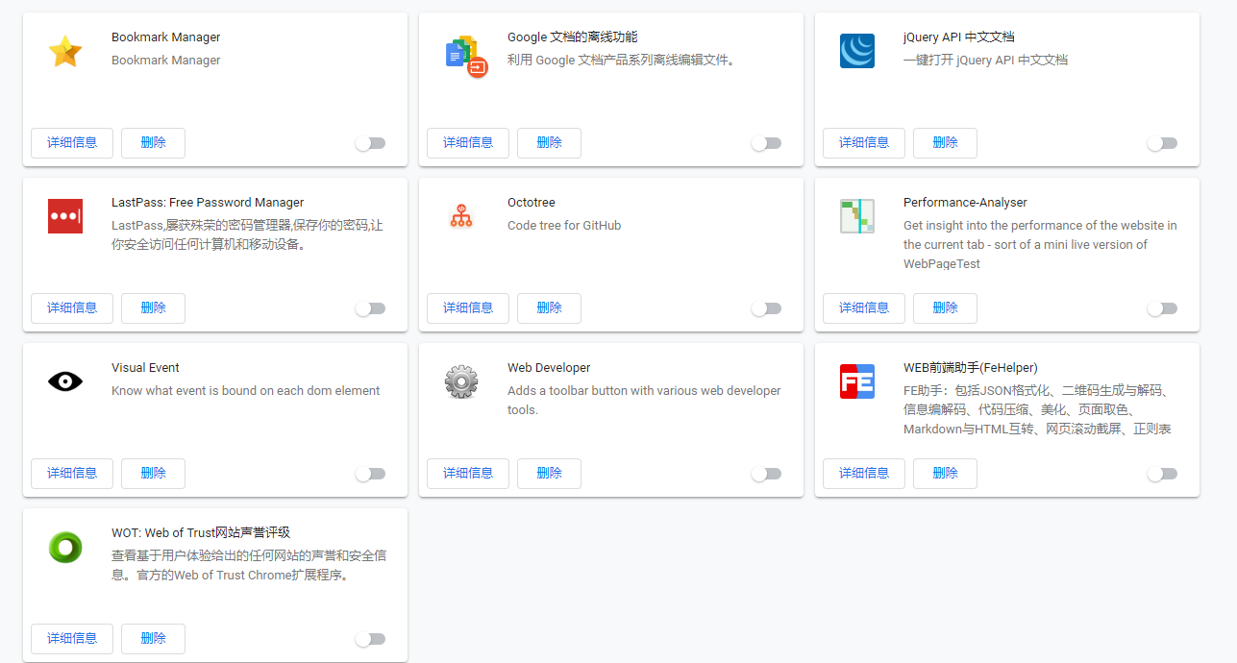
Task: Click 删除 to remove Bookmark Manager
Action: pyautogui.click(x=153, y=143)
